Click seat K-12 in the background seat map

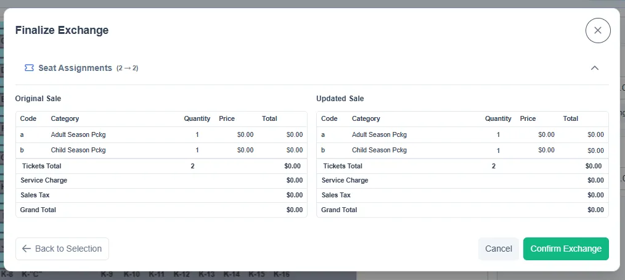(x=182, y=274)
